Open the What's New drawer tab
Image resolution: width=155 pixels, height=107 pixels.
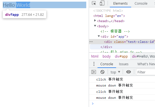[x=146, y=64]
